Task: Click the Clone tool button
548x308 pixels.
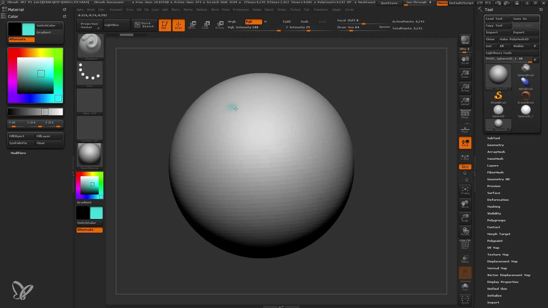Action: [490, 39]
